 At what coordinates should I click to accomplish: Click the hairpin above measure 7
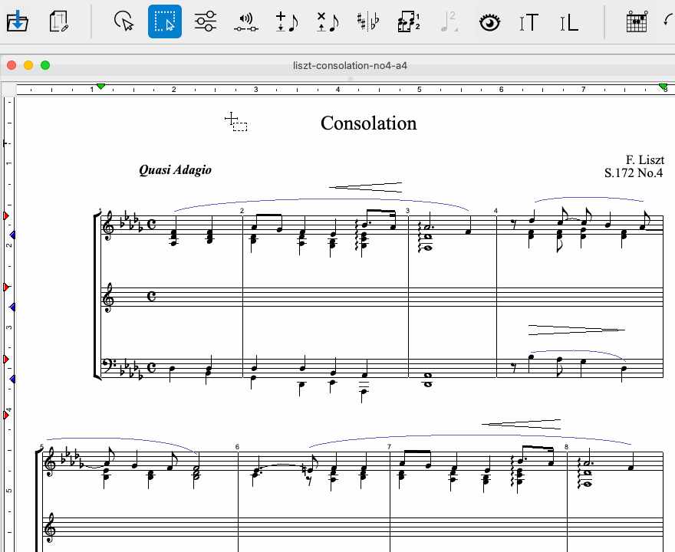click(521, 424)
